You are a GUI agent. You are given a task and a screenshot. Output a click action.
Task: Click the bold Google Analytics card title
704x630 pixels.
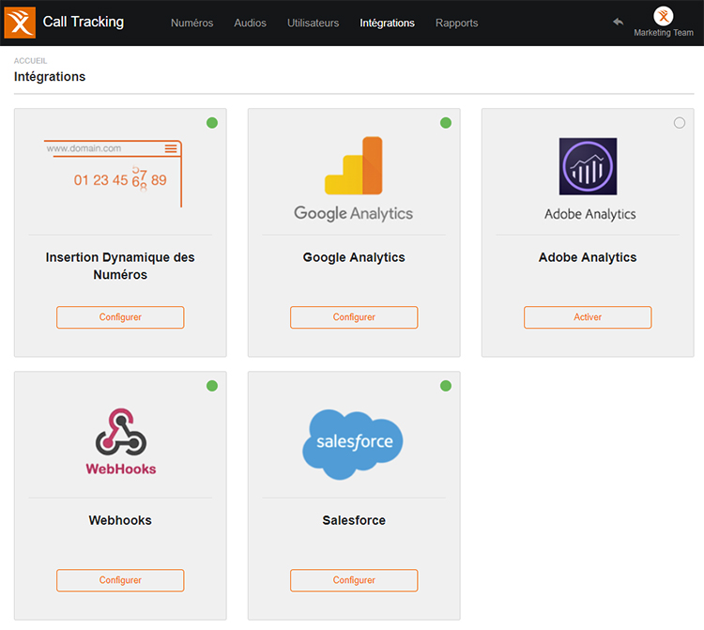354,257
